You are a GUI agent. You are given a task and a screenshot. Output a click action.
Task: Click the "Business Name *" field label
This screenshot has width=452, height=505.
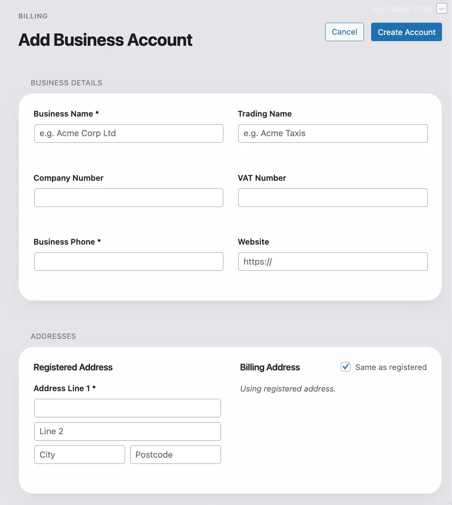(x=66, y=114)
